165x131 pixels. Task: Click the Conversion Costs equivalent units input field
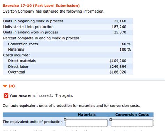[132, 123]
